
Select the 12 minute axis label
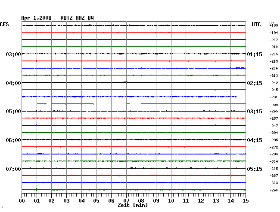pos(201,201)
